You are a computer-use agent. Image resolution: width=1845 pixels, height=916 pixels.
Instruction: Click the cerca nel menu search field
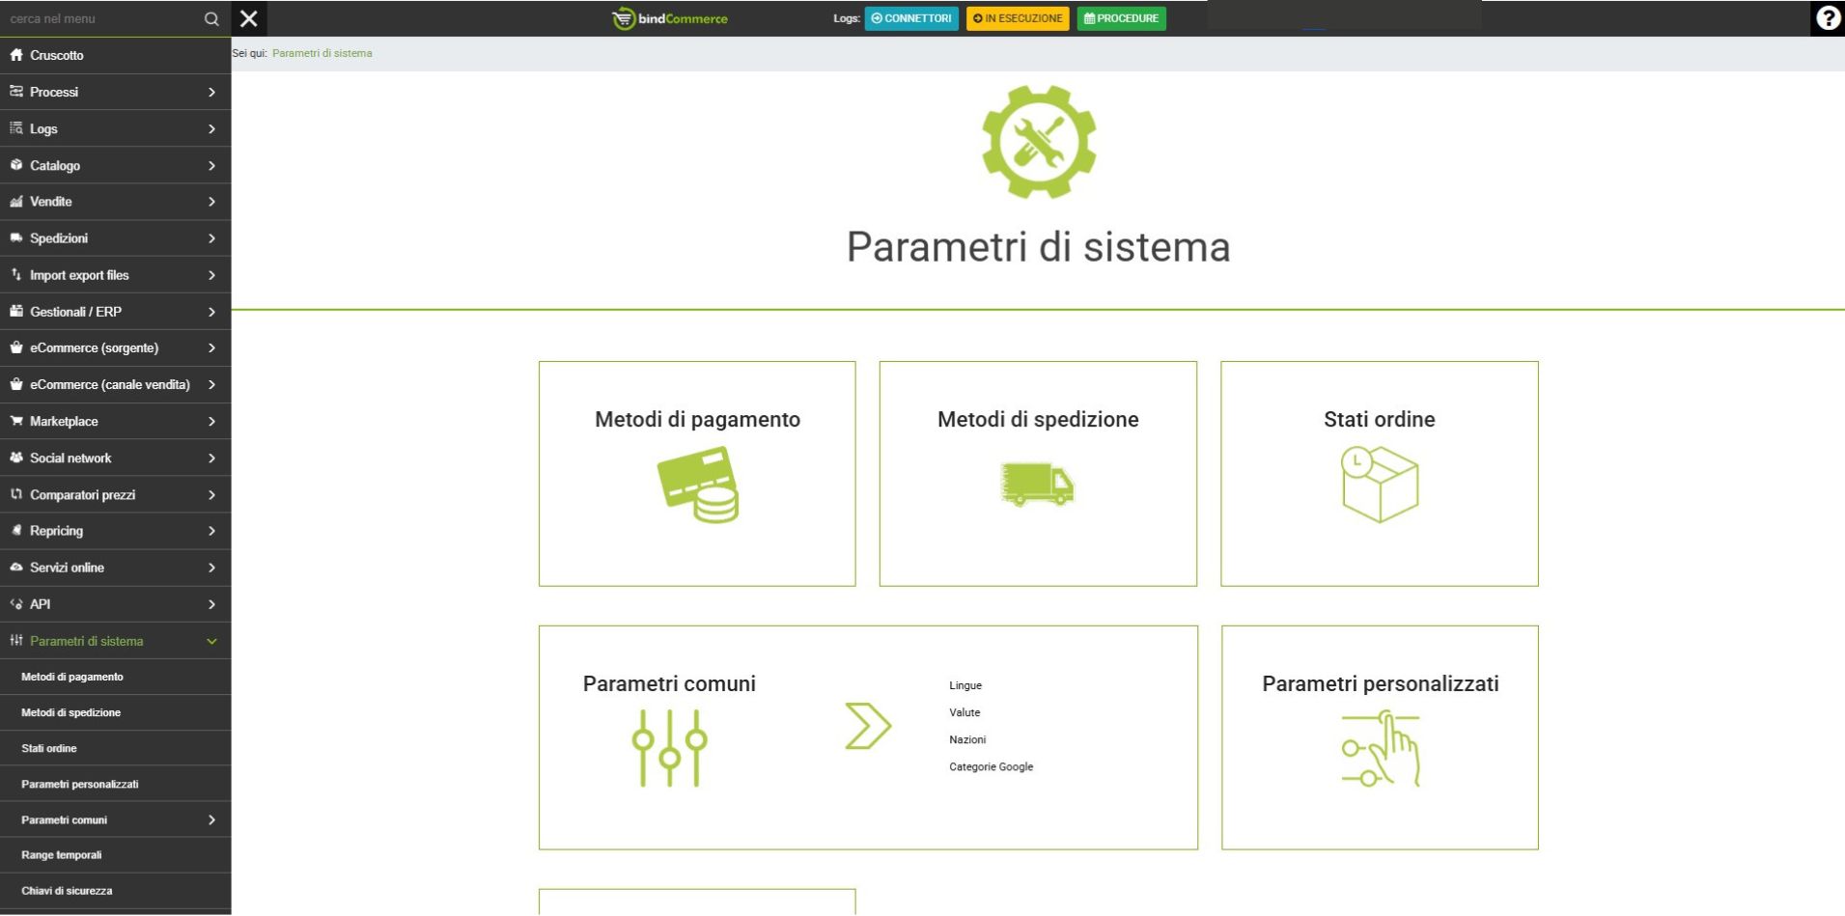pyautogui.click(x=101, y=19)
